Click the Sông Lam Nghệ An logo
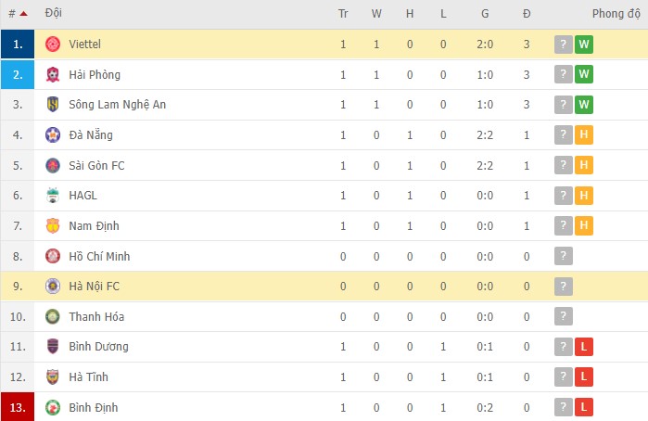 [53, 105]
